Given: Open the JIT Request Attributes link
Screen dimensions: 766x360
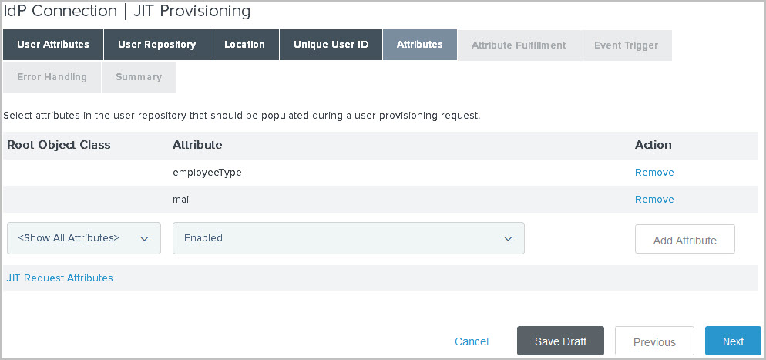Looking at the screenshot, I should (x=59, y=278).
